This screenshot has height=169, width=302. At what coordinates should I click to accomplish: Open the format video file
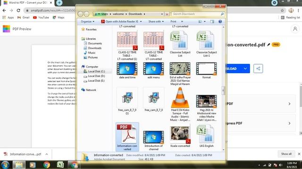point(206,69)
